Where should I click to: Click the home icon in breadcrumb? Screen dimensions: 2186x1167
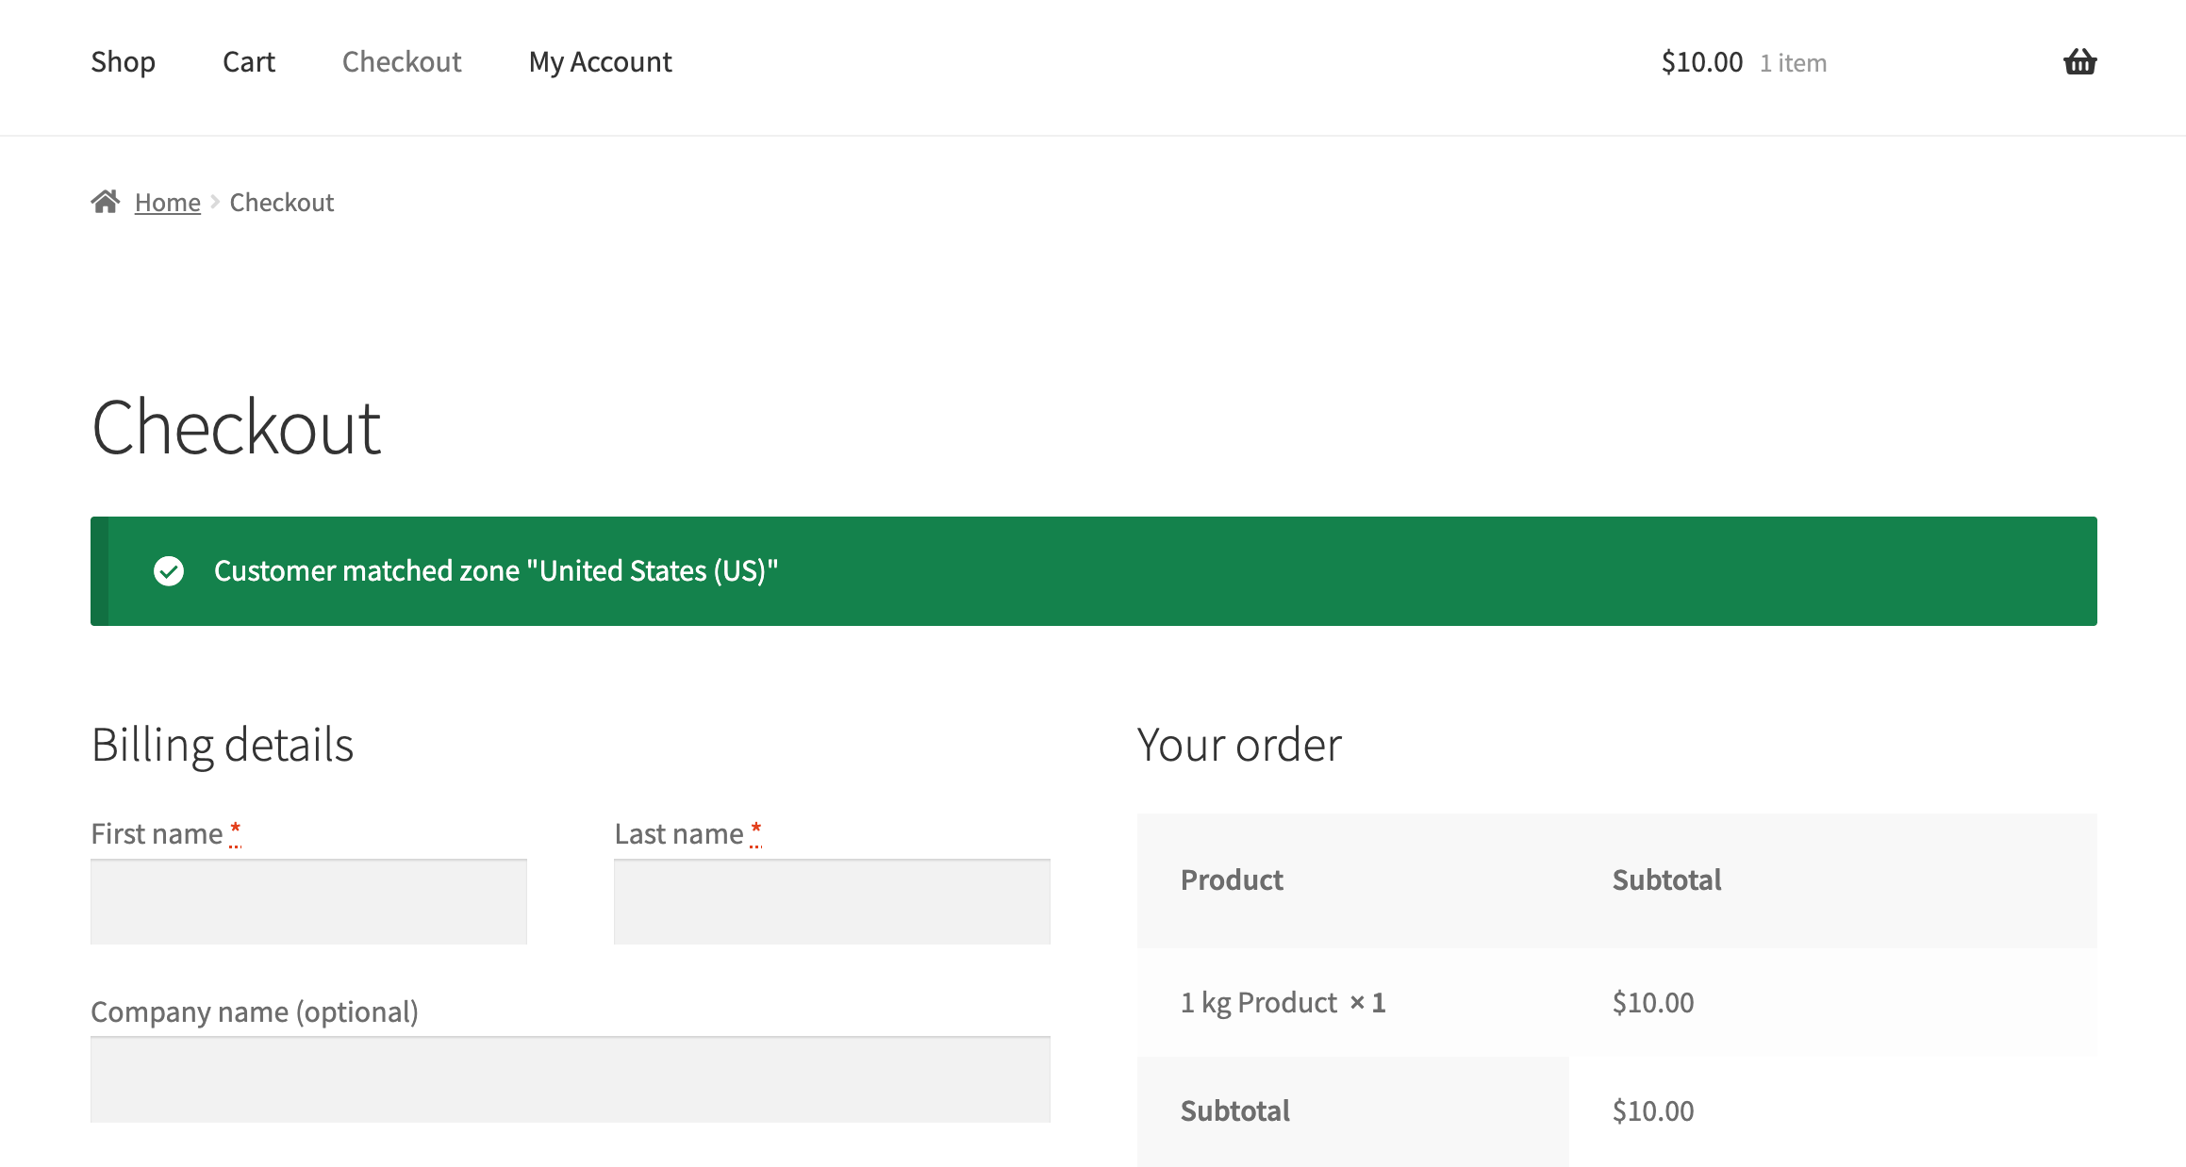point(107,200)
